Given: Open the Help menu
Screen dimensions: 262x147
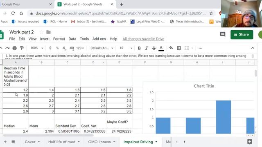Looking at the screenshot, I should pos(113,39).
